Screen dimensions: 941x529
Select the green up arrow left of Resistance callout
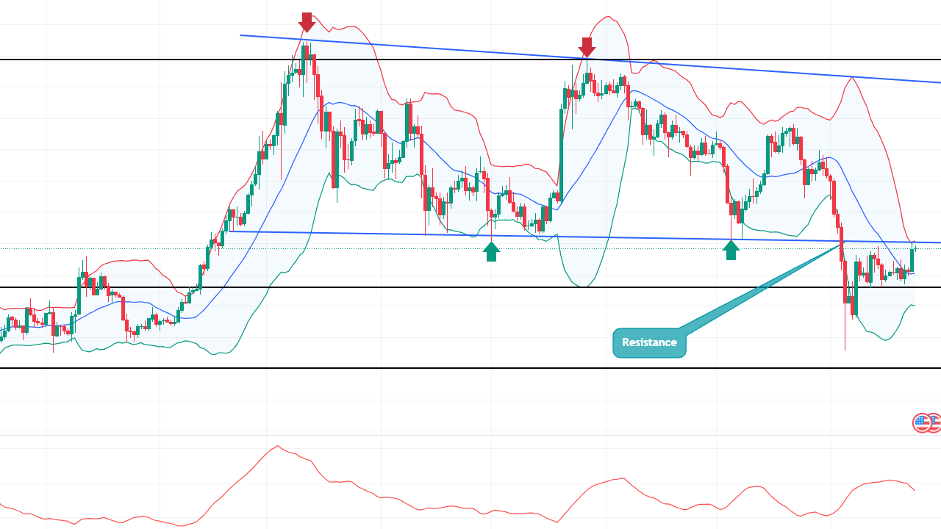click(x=492, y=251)
